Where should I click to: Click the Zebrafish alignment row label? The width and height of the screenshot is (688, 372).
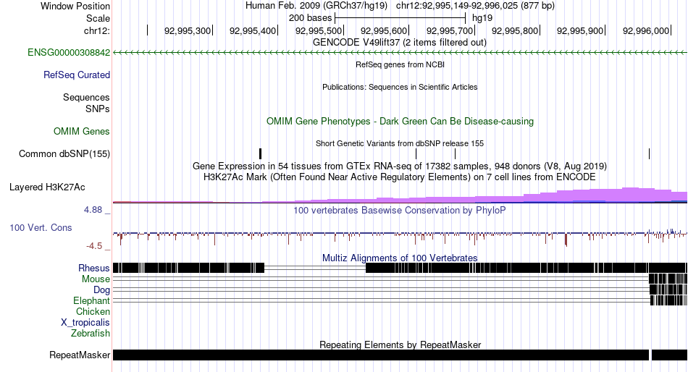coord(91,334)
